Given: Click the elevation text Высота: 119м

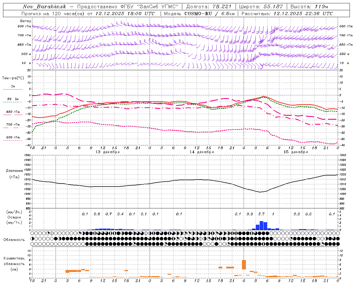Looking at the screenshot, I should pyautogui.click(x=309, y=7).
